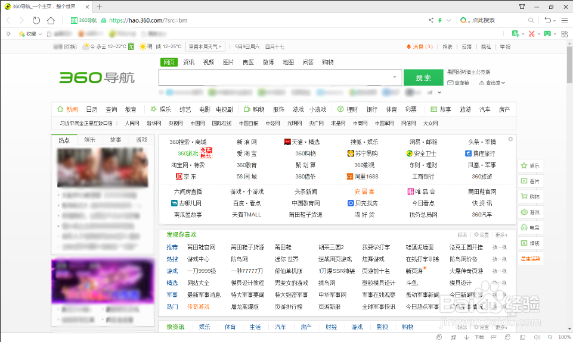Select the 图片 search tab
573x342 pixels.
pyautogui.click(x=228, y=62)
